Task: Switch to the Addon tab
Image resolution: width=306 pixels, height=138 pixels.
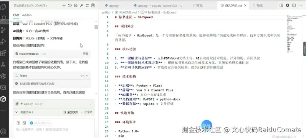Action: click(x=27, y=15)
